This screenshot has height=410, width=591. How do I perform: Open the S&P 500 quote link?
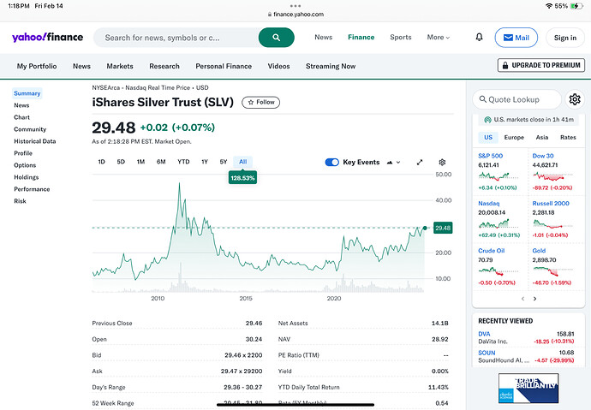click(491, 156)
